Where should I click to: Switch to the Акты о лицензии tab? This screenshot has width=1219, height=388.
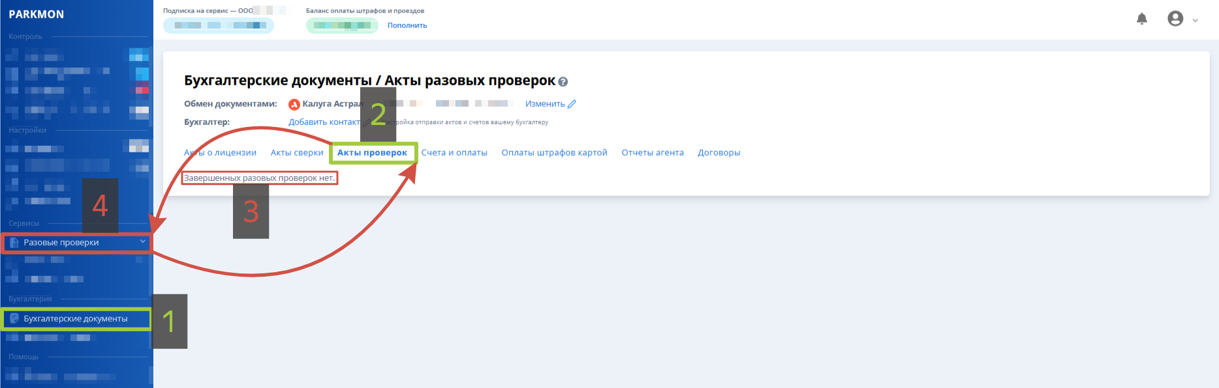click(221, 153)
